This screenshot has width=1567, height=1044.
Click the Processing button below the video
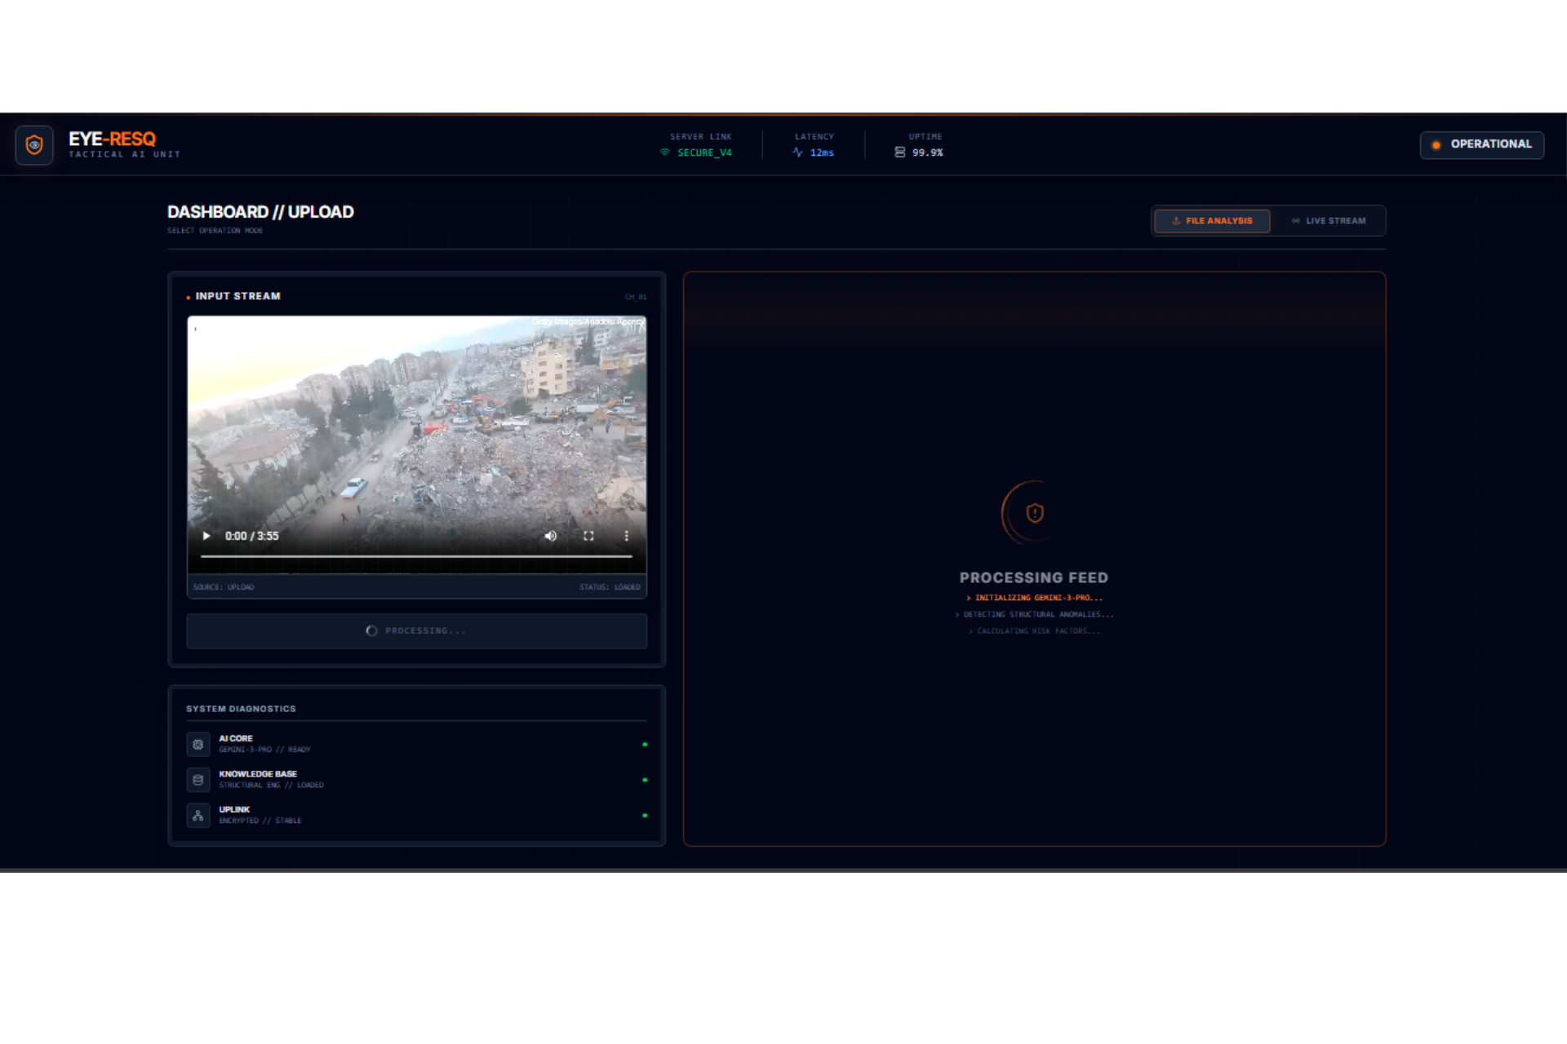click(x=416, y=630)
